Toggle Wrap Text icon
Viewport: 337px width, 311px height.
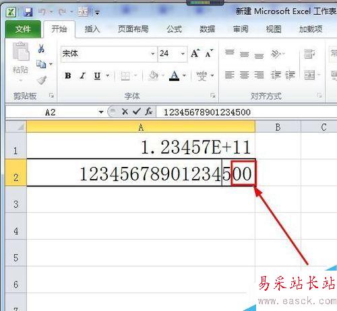click(309, 53)
